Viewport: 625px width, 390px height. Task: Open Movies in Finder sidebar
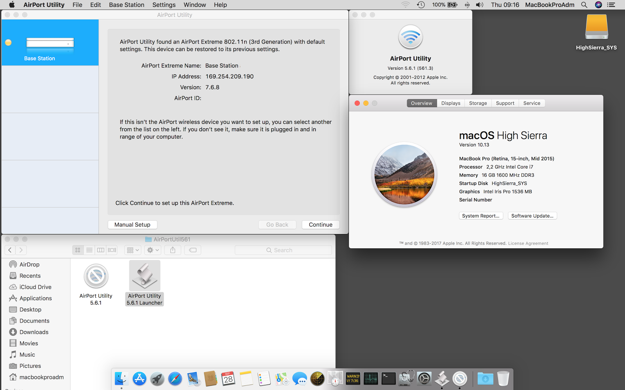29,344
